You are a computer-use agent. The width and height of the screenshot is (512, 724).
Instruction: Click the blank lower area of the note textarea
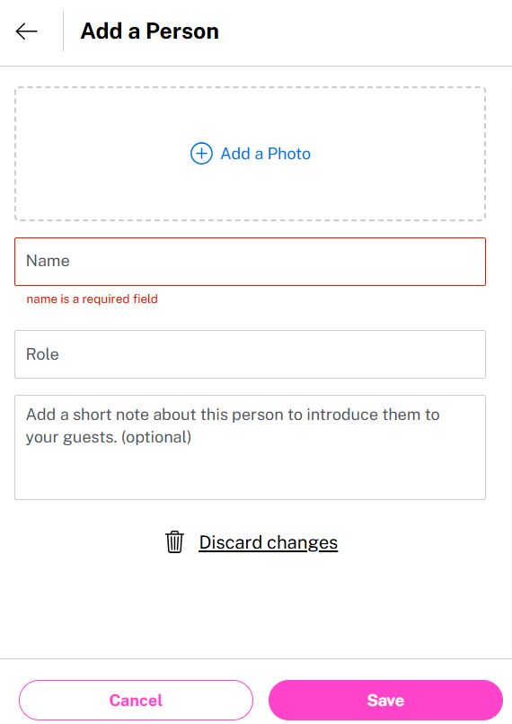250,476
